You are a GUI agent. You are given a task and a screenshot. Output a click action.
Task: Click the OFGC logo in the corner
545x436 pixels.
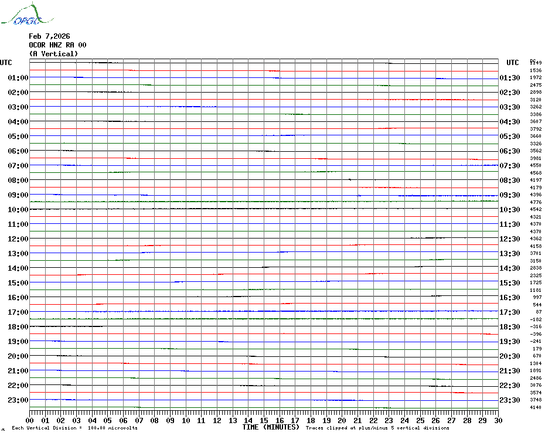[27, 13]
